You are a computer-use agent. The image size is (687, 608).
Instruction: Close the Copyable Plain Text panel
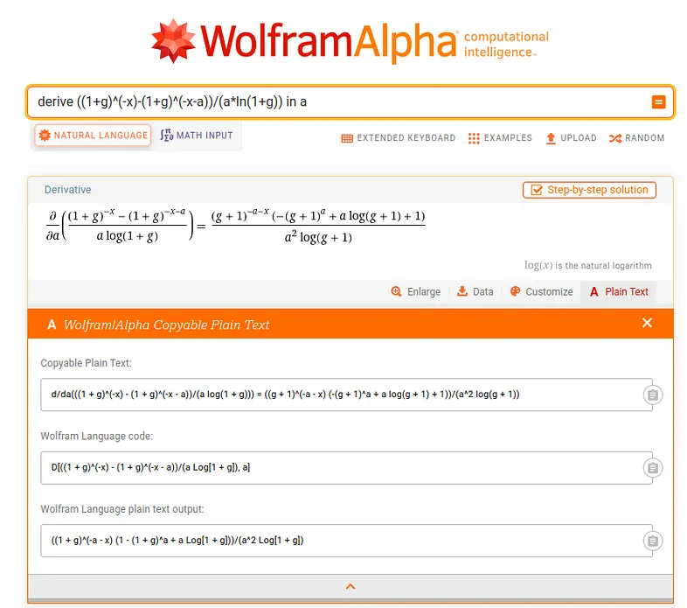coord(647,323)
